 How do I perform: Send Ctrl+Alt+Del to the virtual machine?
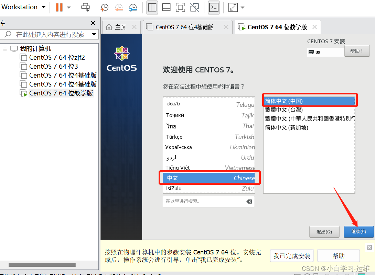tap(85, 8)
